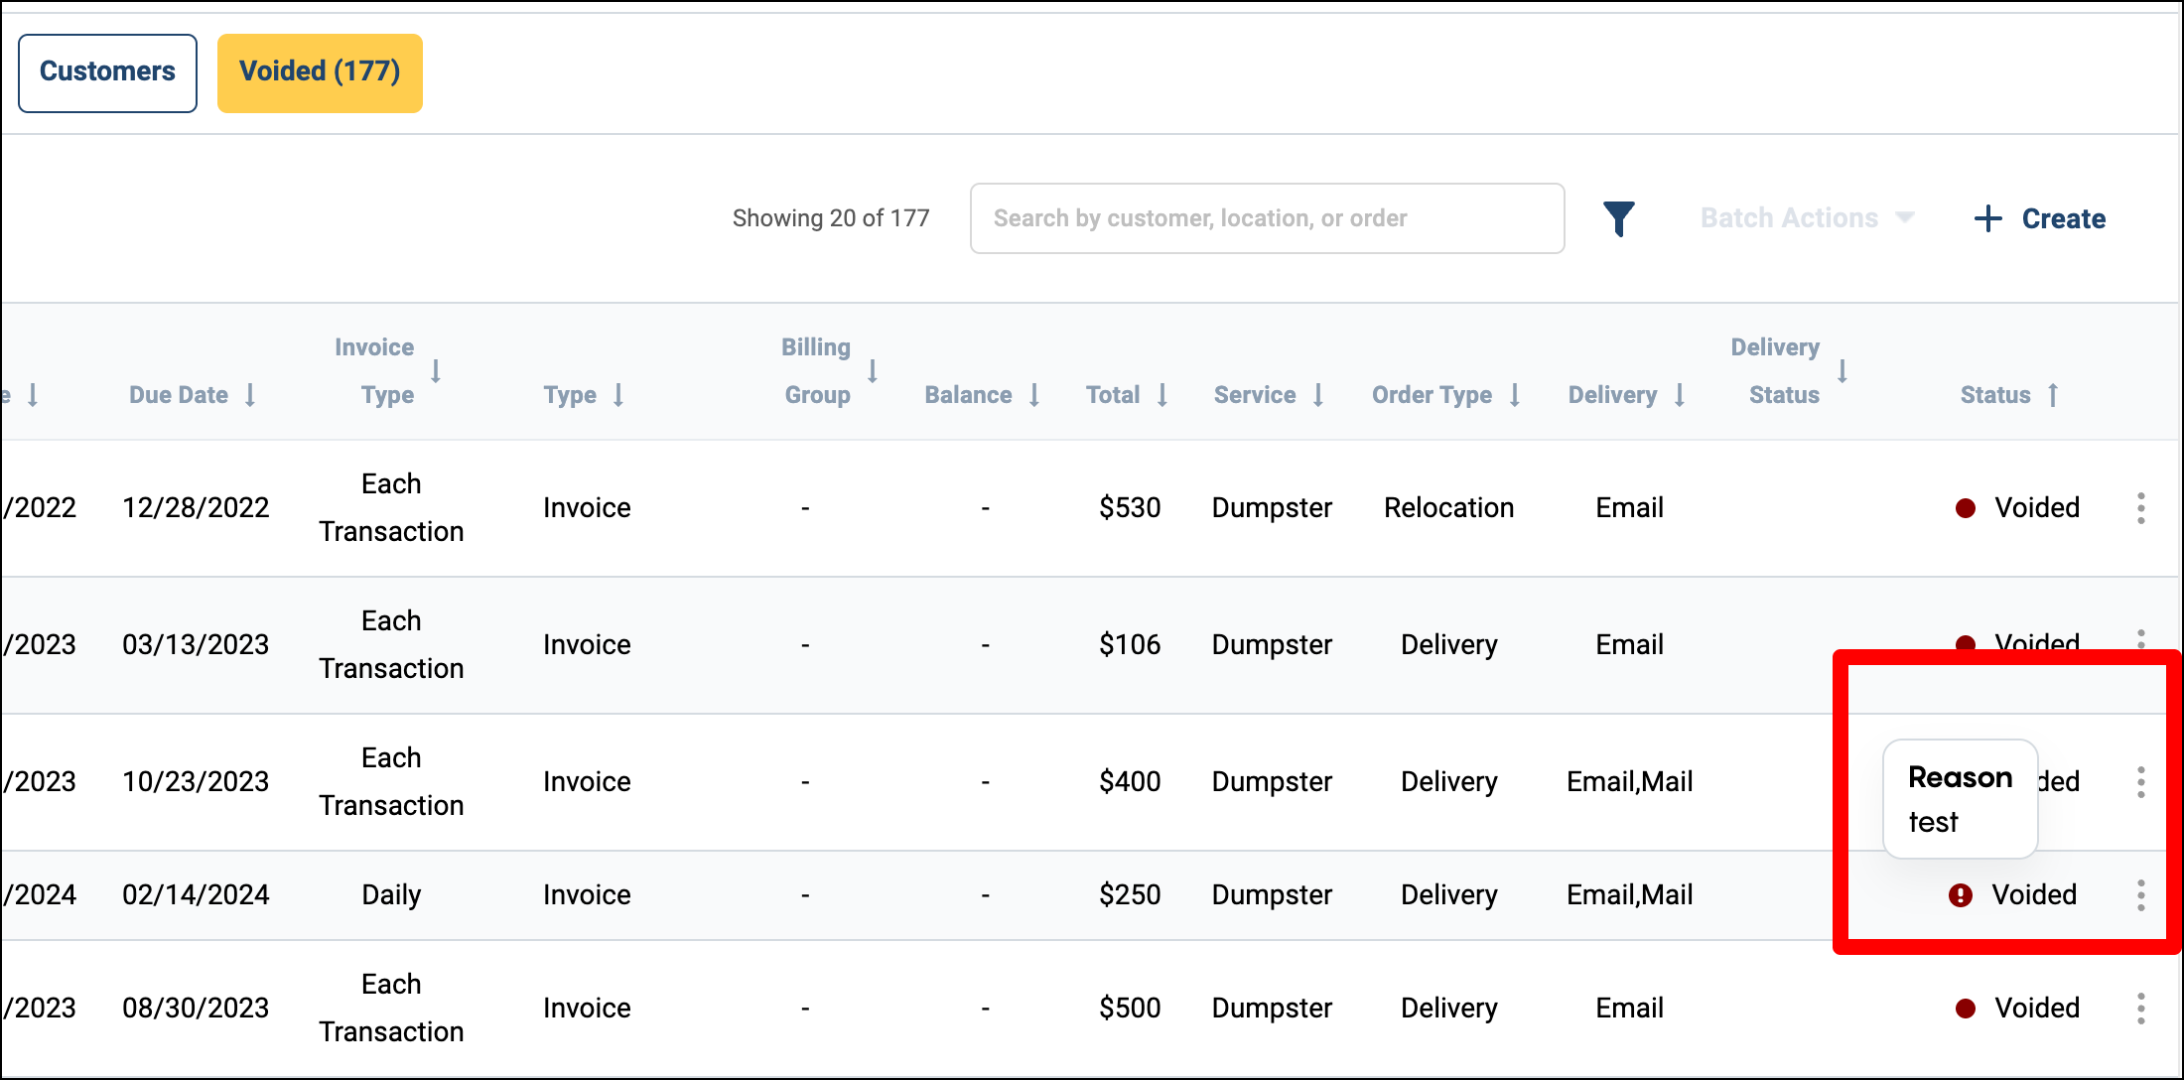Sort by Status column arrow
The height and width of the screenshot is (1080, 2184).
tap(2053, 395)
